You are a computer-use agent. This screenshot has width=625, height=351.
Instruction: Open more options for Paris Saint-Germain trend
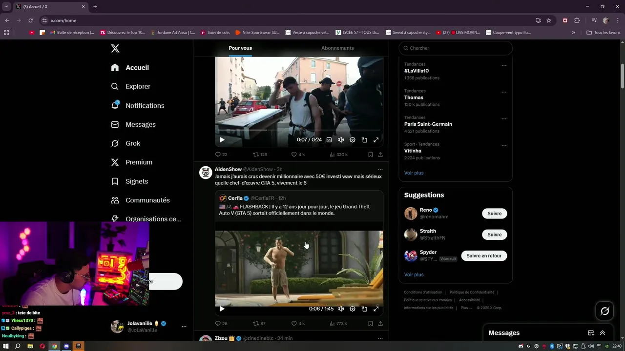pos(504,119)
